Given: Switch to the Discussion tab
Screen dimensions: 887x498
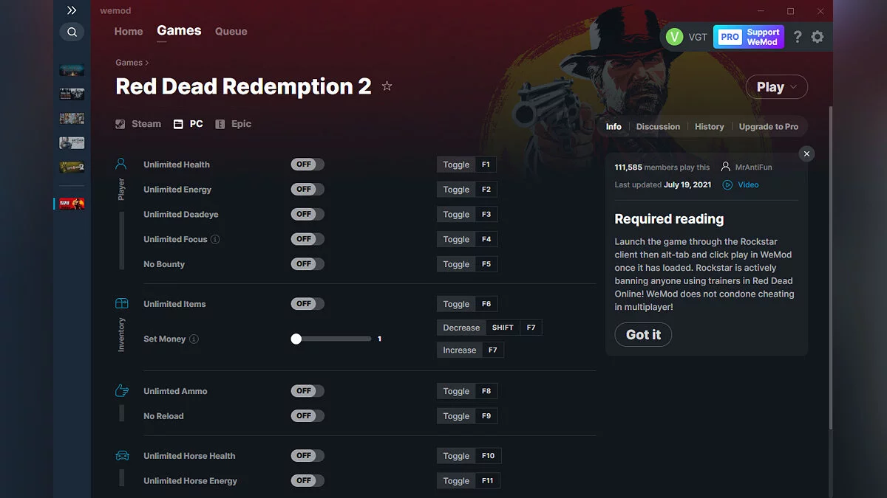Looking at the screenshot, I should (658, 126).
